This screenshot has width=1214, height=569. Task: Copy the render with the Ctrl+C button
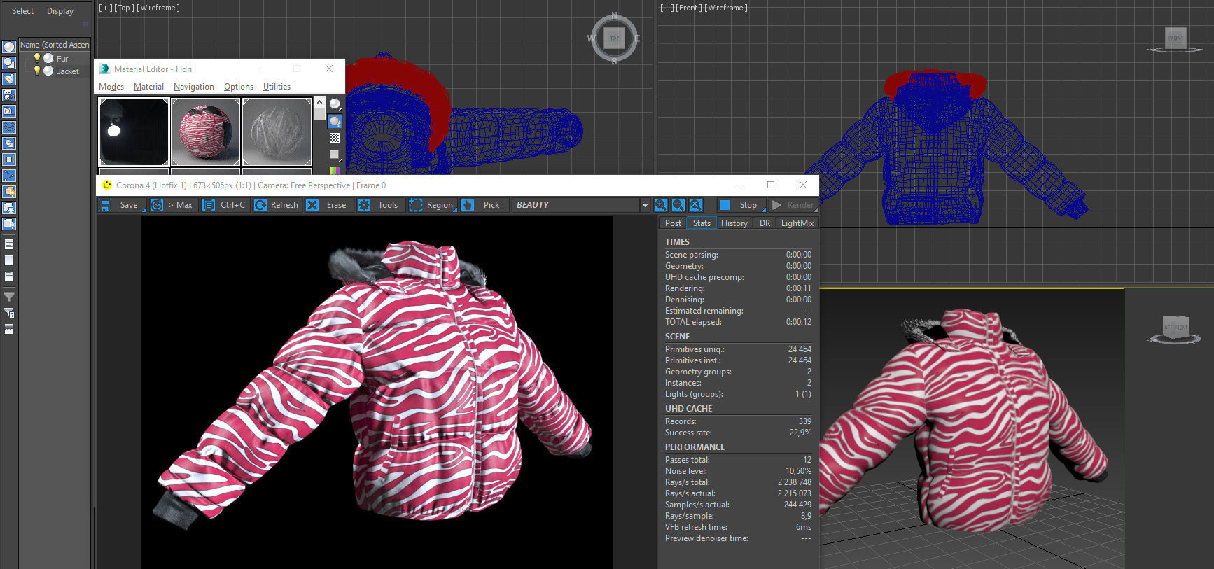225,205
